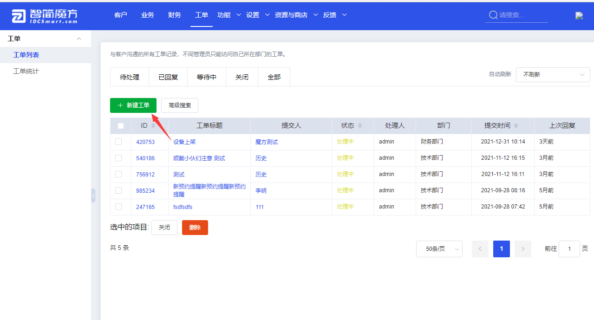
Task: Switch to the 已回复 tab
Action: click(x=168, y=77)
